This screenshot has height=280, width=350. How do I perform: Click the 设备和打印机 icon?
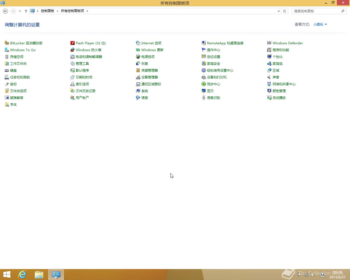click(x=204, y=77)
